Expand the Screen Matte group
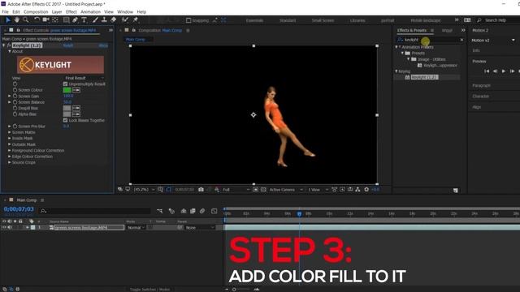The image size is (520, 292). pos(9,132)
